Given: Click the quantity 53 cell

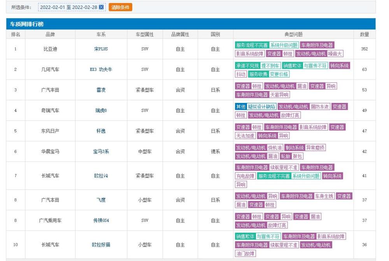Looking at the screenshot, I should 364,90.
